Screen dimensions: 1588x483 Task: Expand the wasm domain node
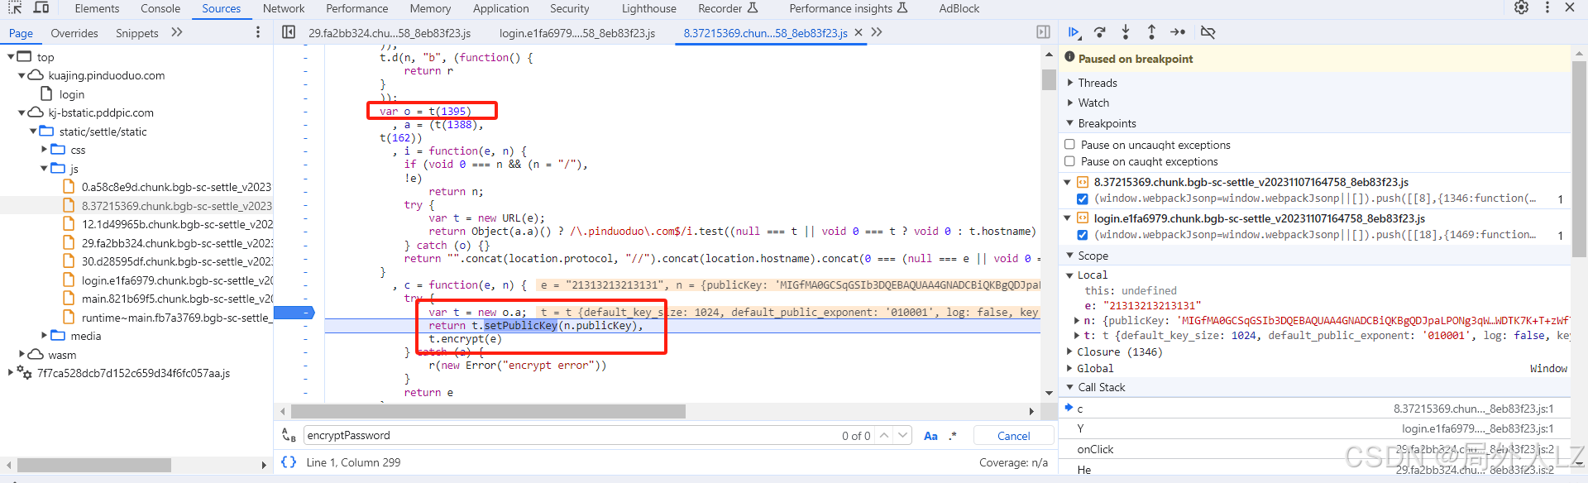pyautogui.click(x=22, y=354)
